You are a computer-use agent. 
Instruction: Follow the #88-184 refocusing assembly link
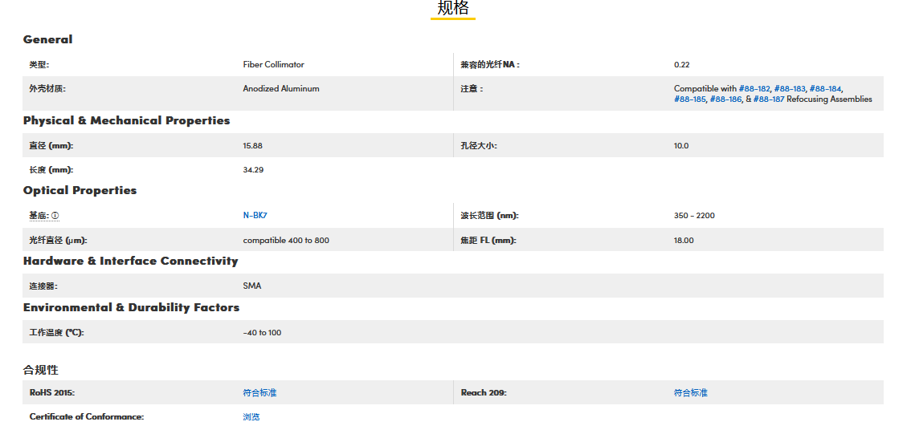[825, 89]
